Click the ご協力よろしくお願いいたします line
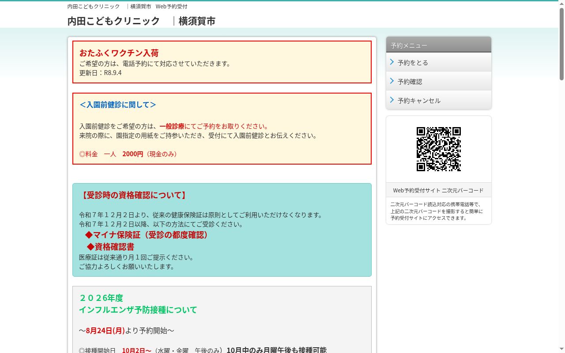The width and height of the screenshot is (565, 353). 127,267
